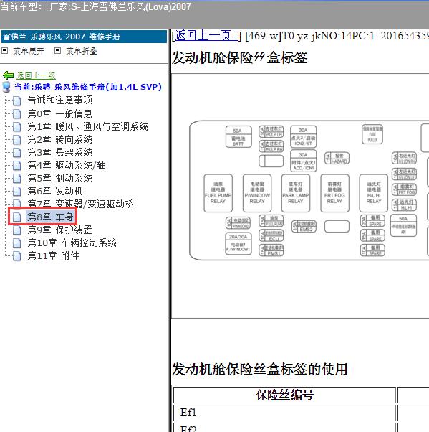Click the page icon next to 第3章

[17, 153]
